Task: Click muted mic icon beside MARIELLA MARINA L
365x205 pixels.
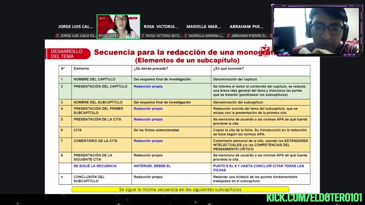Action: pyautogui.click(x=186, y=36)
